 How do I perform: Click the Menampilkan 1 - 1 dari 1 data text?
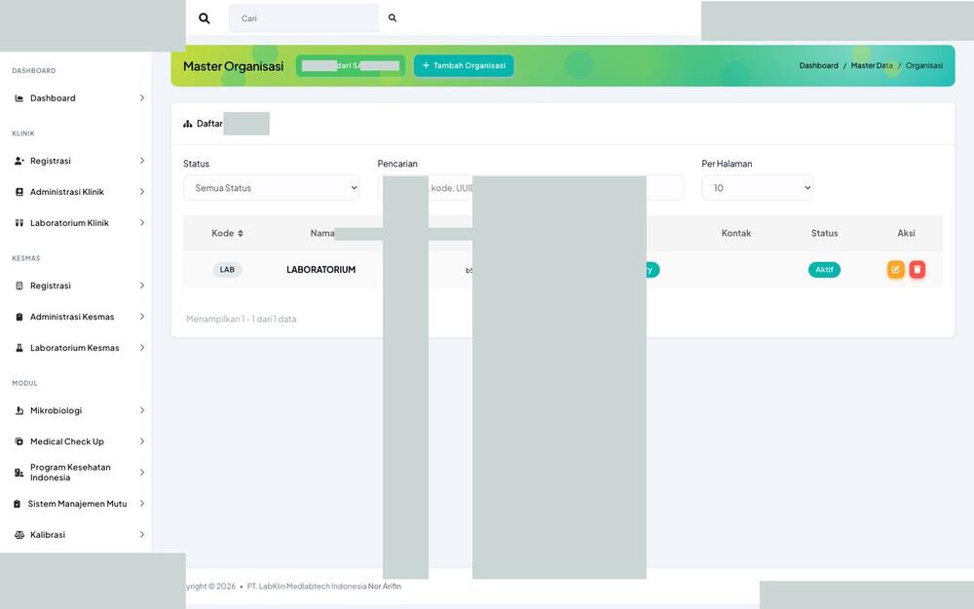point(241,320)
